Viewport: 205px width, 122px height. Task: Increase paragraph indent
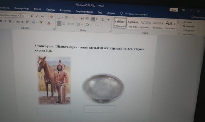point(87,19)
